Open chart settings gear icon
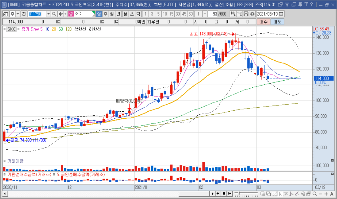This screenshot has width=337, height=199. click(x=252, y=14)
